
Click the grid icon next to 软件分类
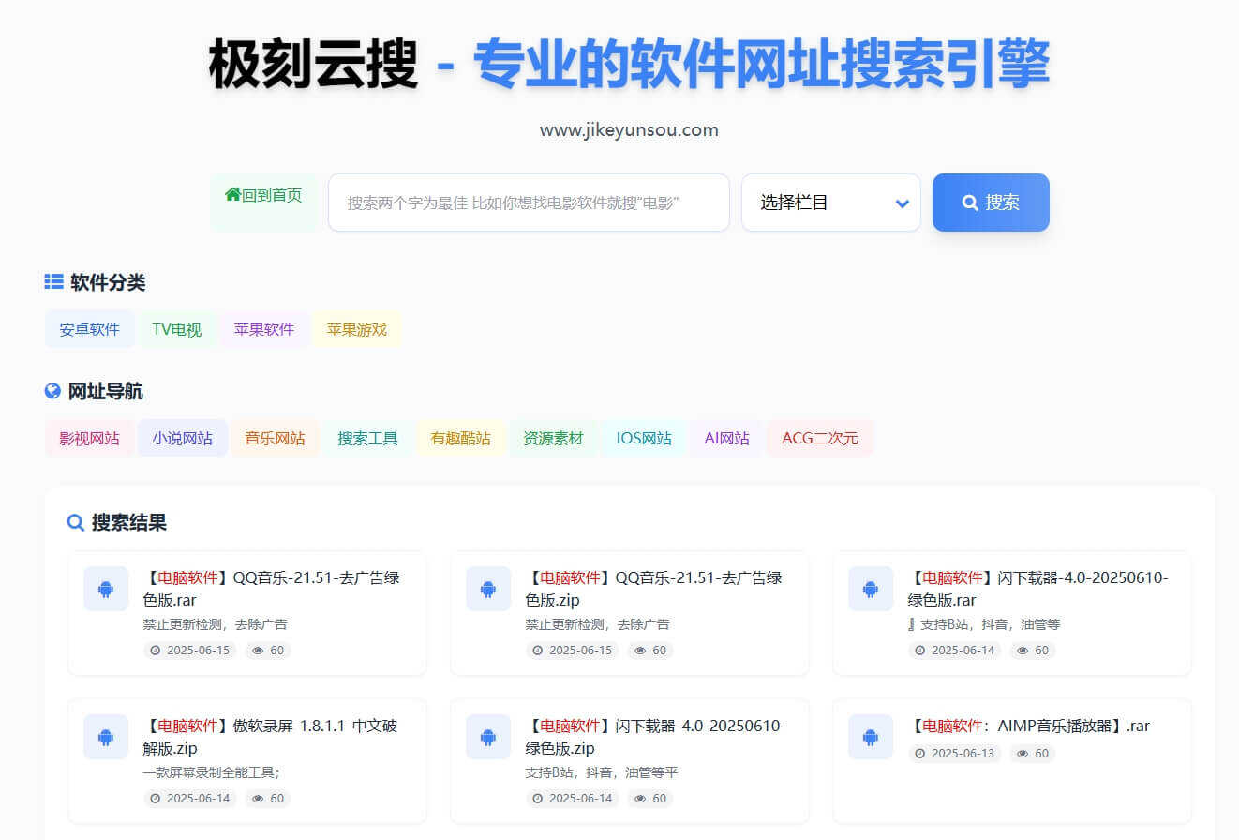[53, 280]
